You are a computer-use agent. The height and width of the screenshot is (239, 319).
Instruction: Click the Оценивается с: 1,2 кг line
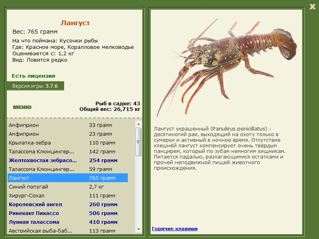tap(43, 54)
